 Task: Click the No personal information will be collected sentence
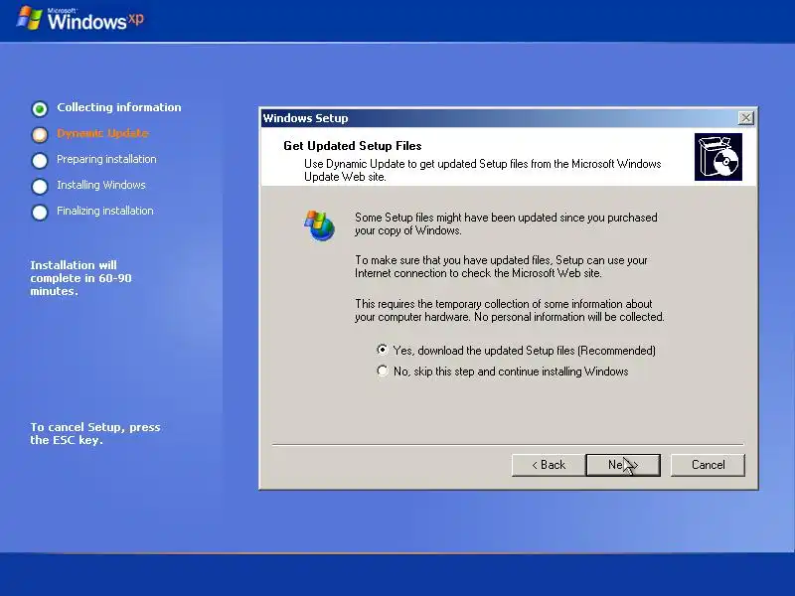click(x=568, y=317)
